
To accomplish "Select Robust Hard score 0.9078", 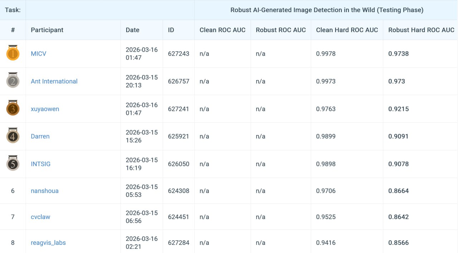I will tap(399, 164).
